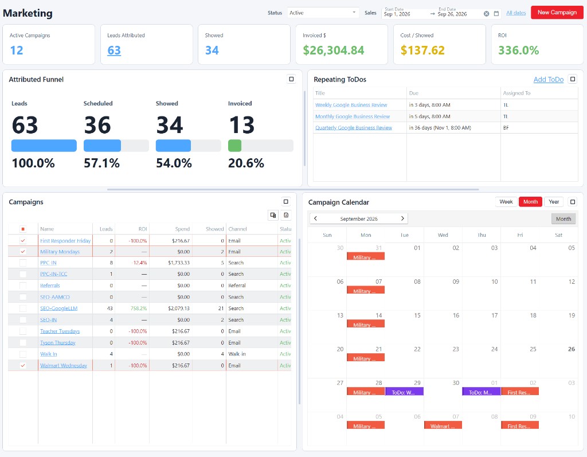Go to next month in calendar
Image resolution: width=587 pixels, height=457 pixels.
402,218
